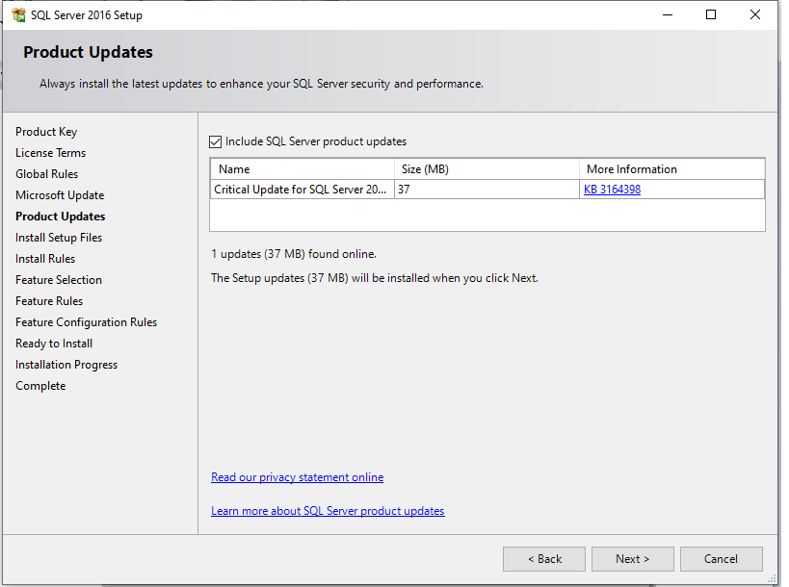Jump to the Feature Selection step
This screenshot has height=587, width=789.
tap(58, 279)
